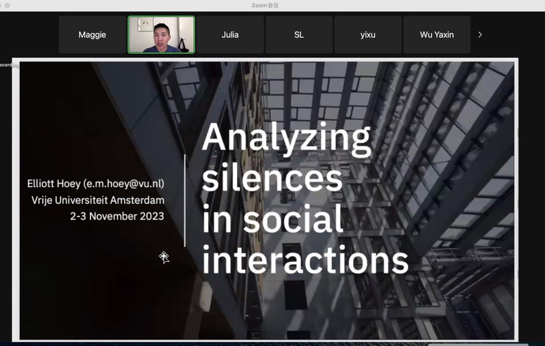This screenshot has width=545, height=346.
Task: Click the Vrije Universiteit Amsterdam text
Action: coord(98,200)
